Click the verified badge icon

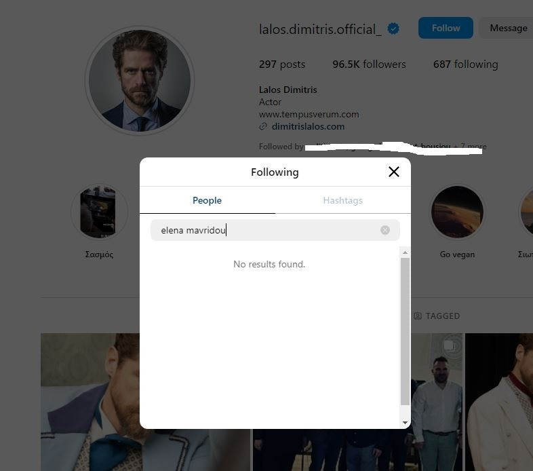pos(393,29)
